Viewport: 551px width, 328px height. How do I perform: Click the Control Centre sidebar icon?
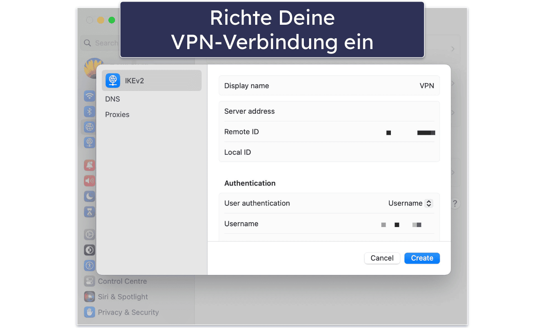(89, 281)
